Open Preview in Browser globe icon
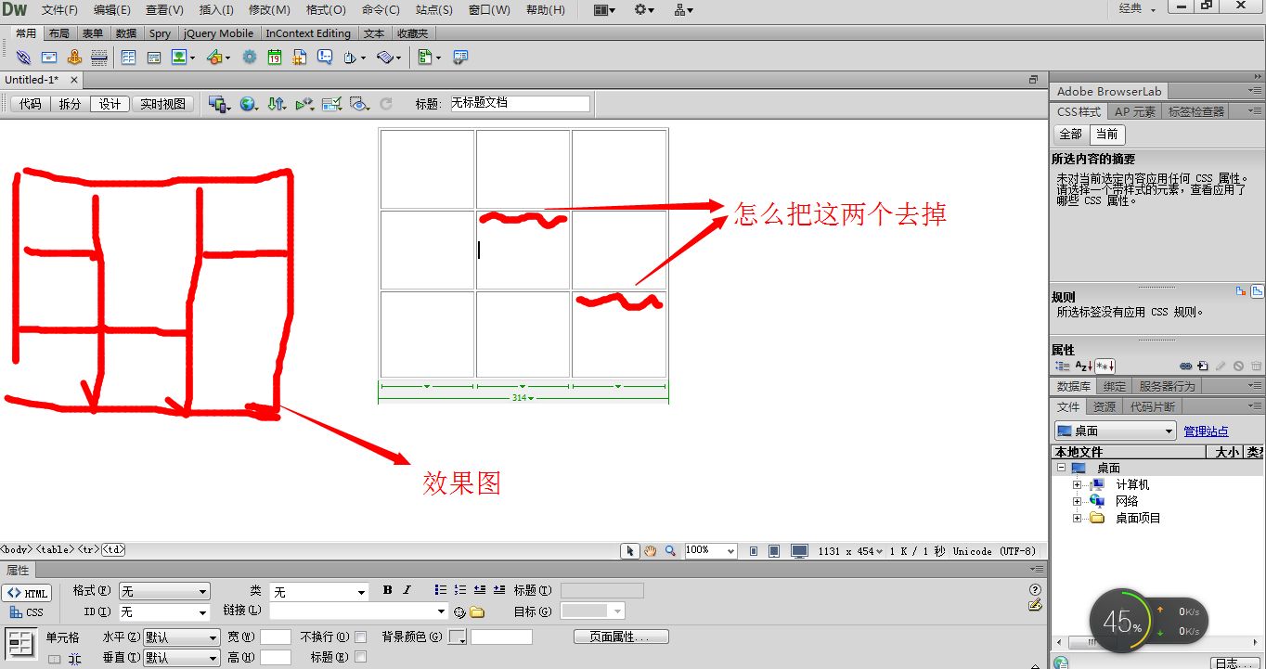 (x=248, y=104)
